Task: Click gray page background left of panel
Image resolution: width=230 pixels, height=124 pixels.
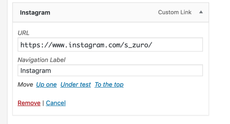Action: point(4,60)
